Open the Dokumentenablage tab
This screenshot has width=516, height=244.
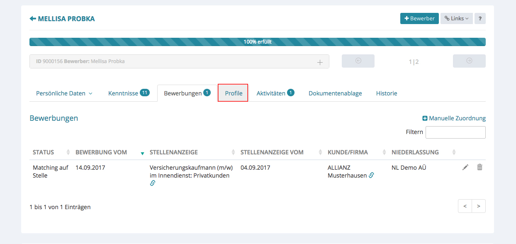(335, 93)
